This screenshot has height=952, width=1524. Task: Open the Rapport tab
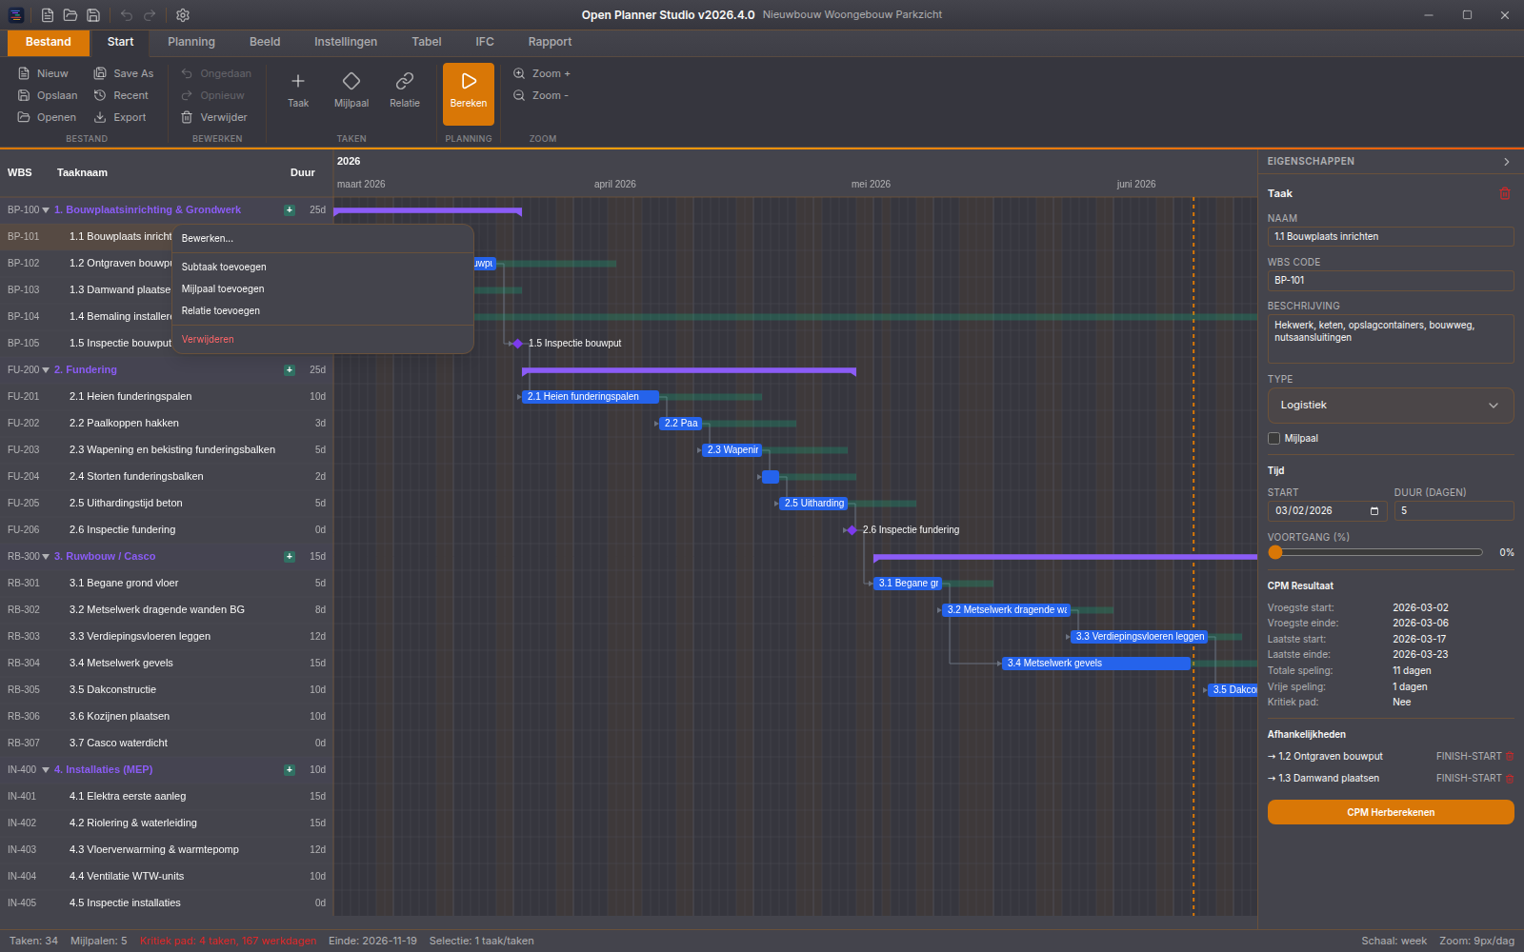[x=550, y=42]
